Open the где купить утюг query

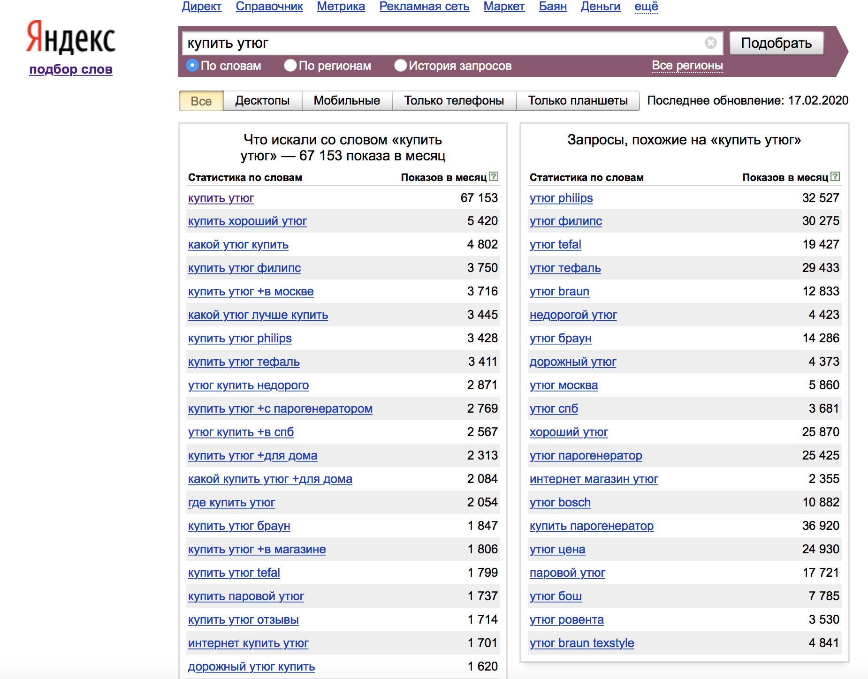231,503
